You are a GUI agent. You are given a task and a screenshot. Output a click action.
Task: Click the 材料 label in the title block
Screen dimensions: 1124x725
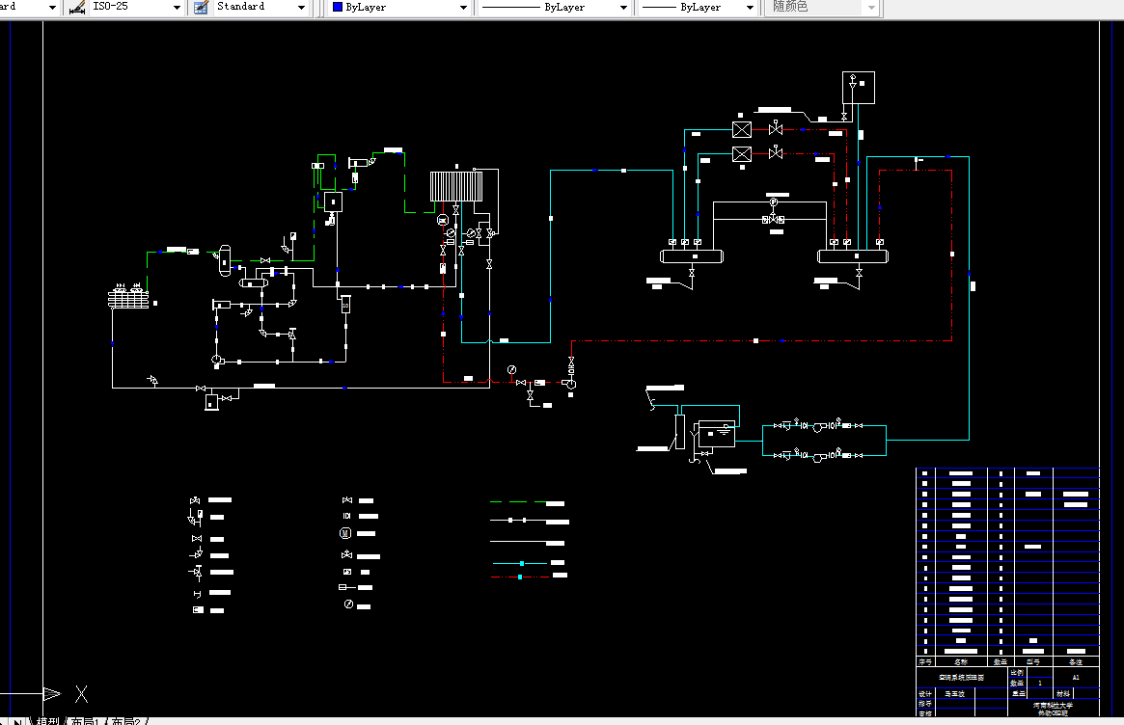(1063, 693)
